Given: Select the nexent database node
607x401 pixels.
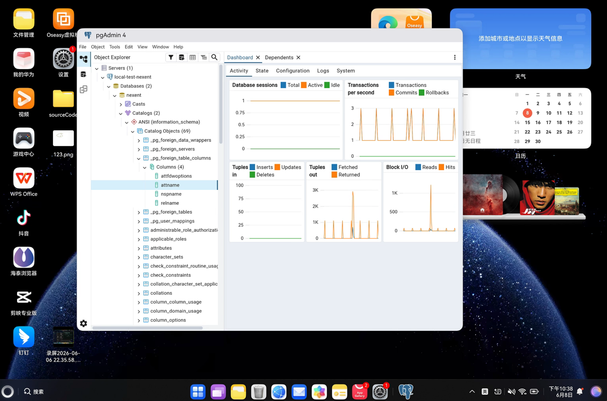Looking at the screenshot, I should 134,95.
